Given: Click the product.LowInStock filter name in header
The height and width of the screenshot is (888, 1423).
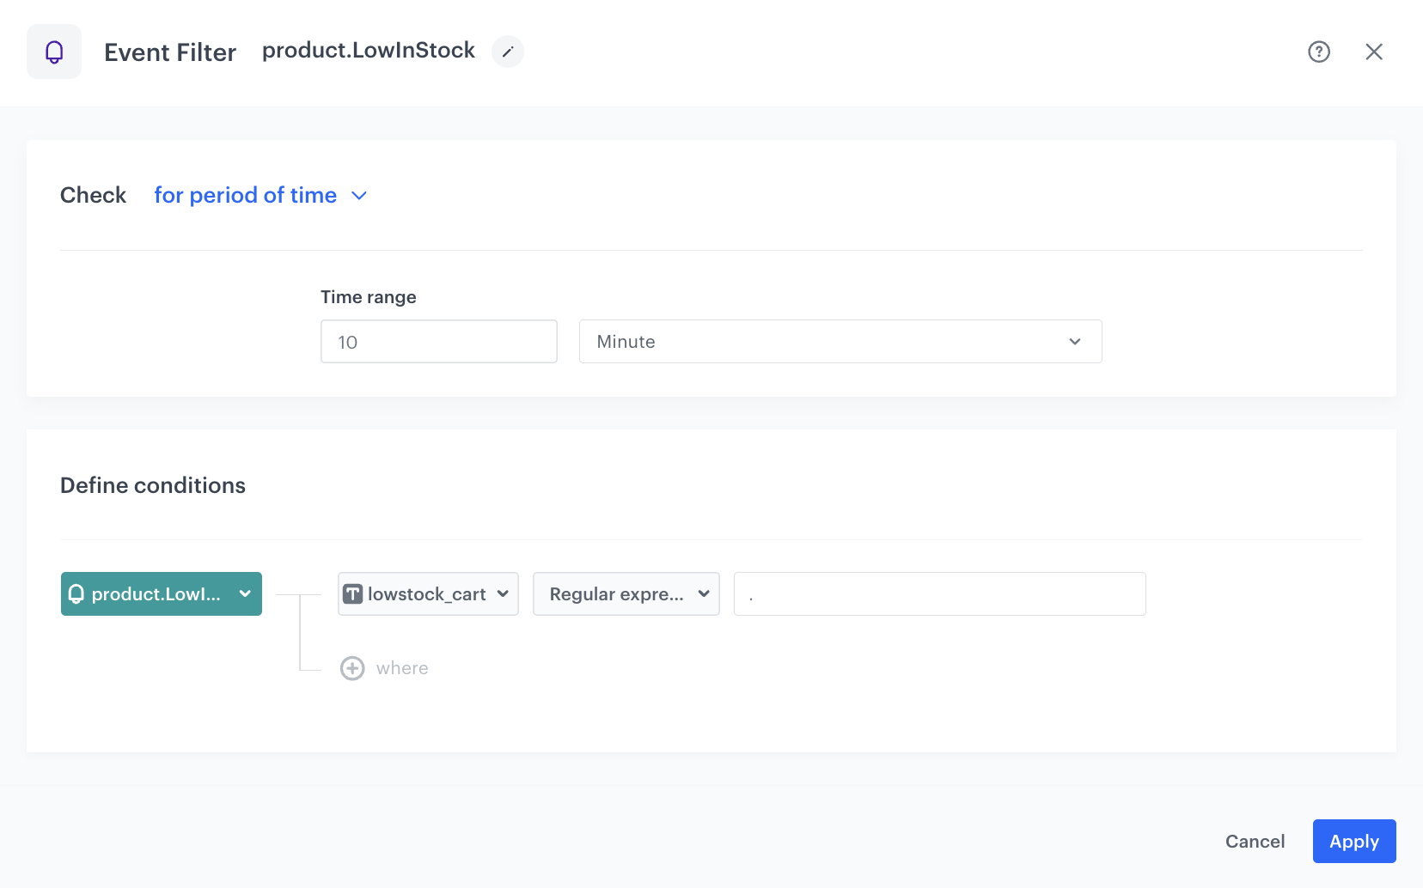Looking at the screenshot, I should tap(368, 51).
